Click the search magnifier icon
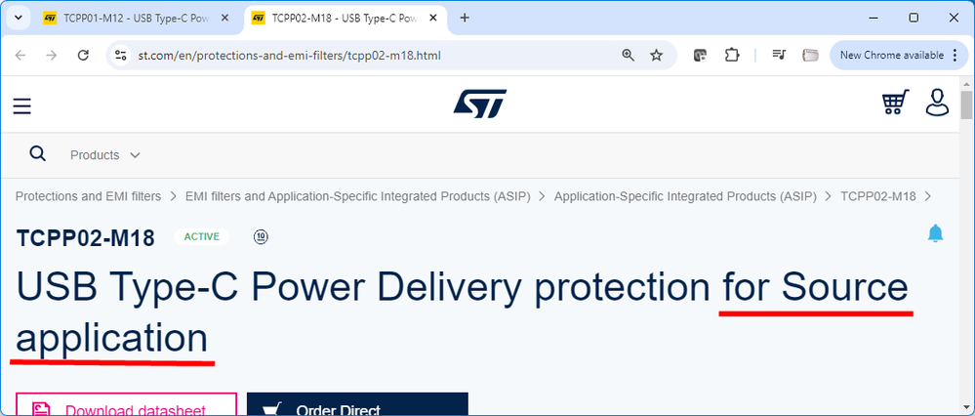 click(x=38, y=154)
